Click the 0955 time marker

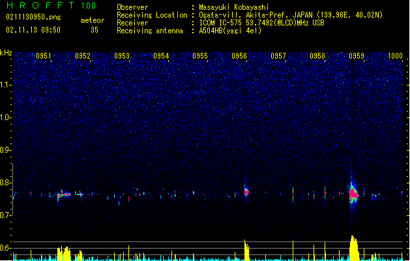coord(200,56)
